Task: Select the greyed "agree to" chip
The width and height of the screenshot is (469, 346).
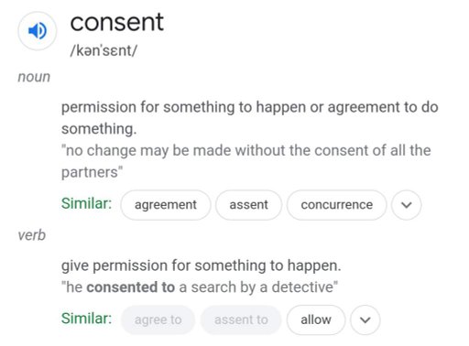Action: coord(158,319)
